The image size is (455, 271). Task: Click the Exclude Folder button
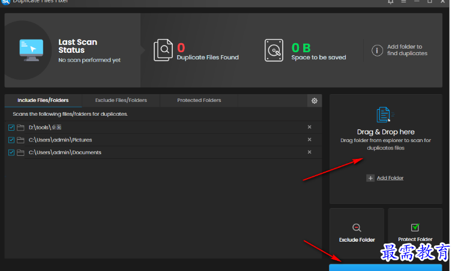click(357, 233)
